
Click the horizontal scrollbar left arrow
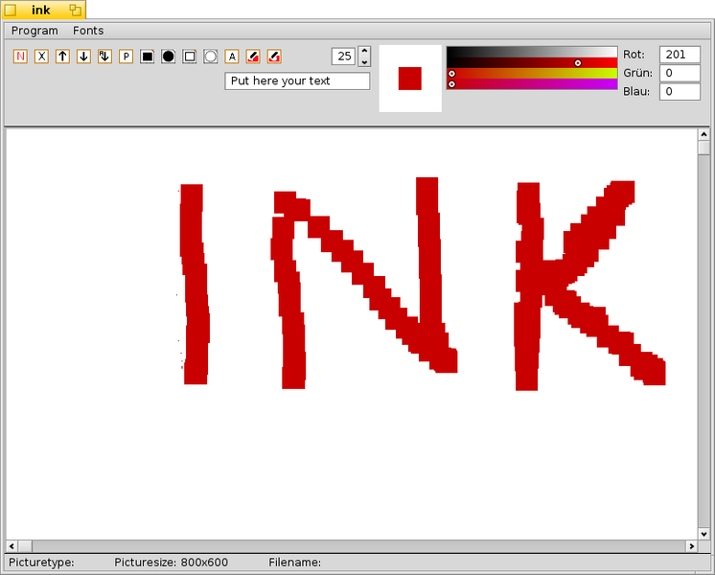tap(12, 546)
